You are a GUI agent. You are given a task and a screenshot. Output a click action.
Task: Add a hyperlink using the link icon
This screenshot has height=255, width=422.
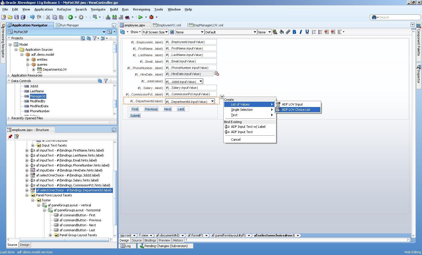(287, 32)
